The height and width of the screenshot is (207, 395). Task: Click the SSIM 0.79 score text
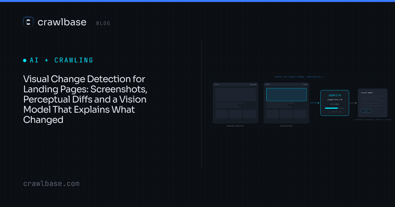(x=335, y=95)
